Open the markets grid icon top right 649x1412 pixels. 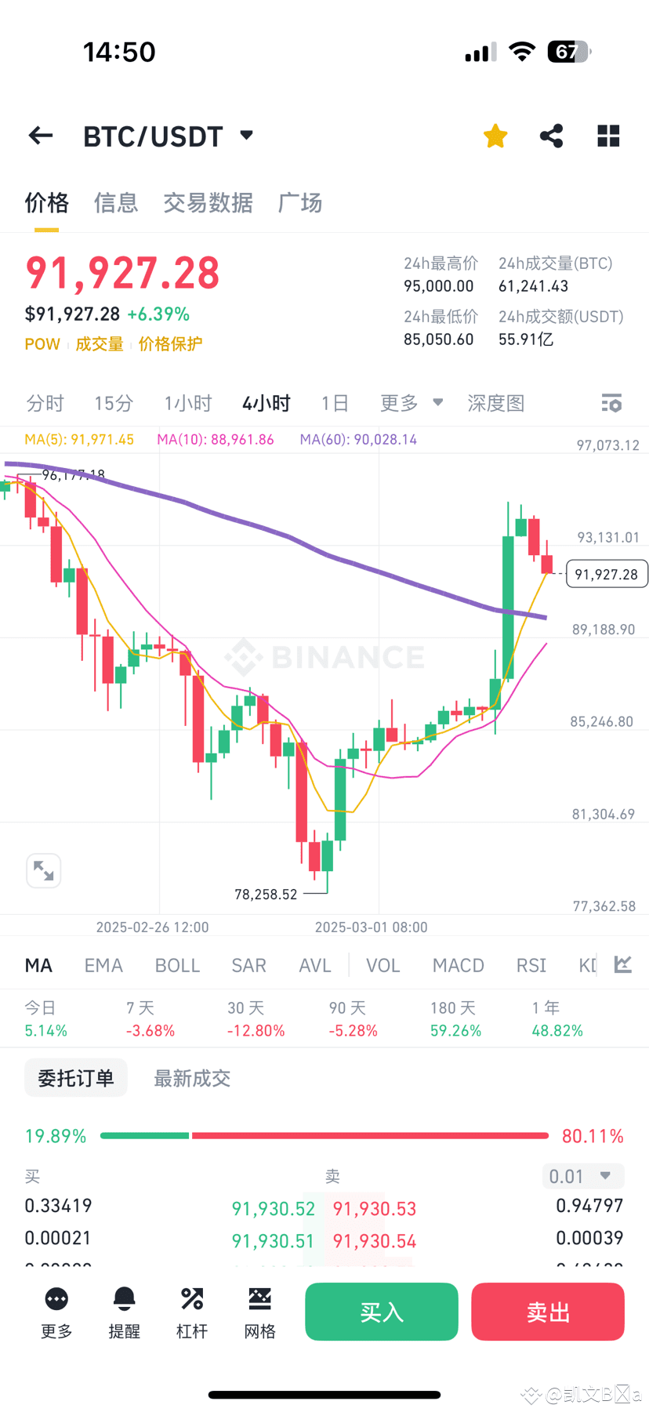(608, 135)
